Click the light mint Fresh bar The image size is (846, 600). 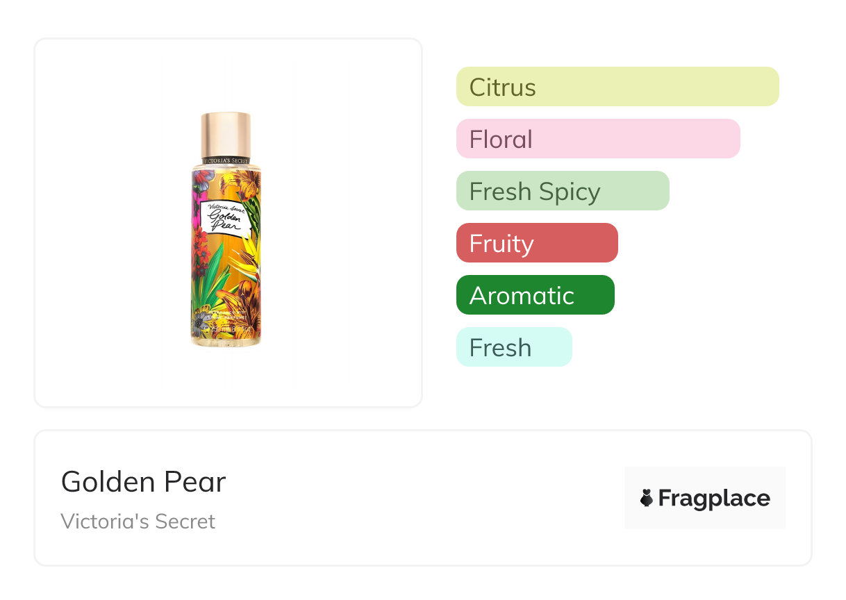pos(513,347)
